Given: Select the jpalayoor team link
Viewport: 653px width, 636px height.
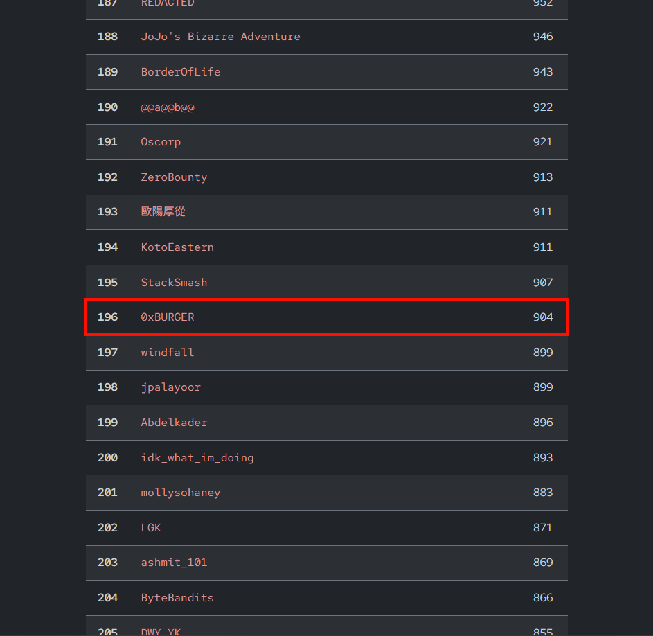Looking at the screenshot, I should pos(170,387).
